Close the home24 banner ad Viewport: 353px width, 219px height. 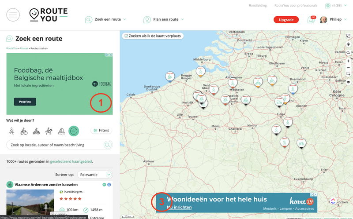[315, 195]
